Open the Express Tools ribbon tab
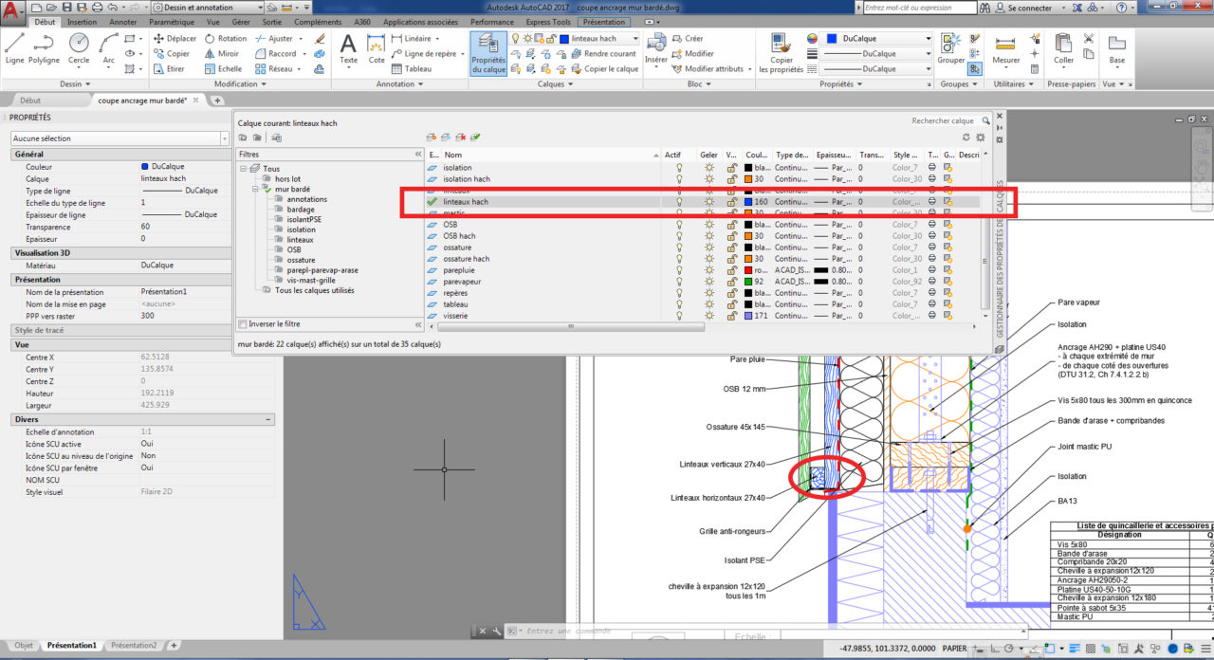 click(546, 21)
